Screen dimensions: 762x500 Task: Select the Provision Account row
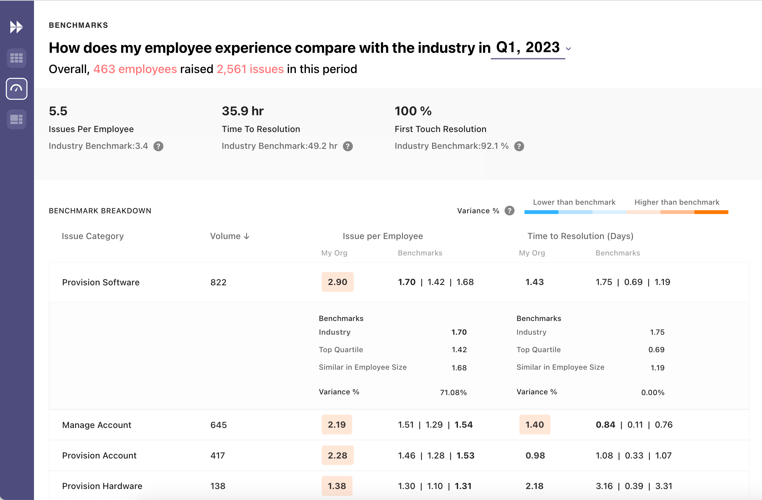coord(99,455)
